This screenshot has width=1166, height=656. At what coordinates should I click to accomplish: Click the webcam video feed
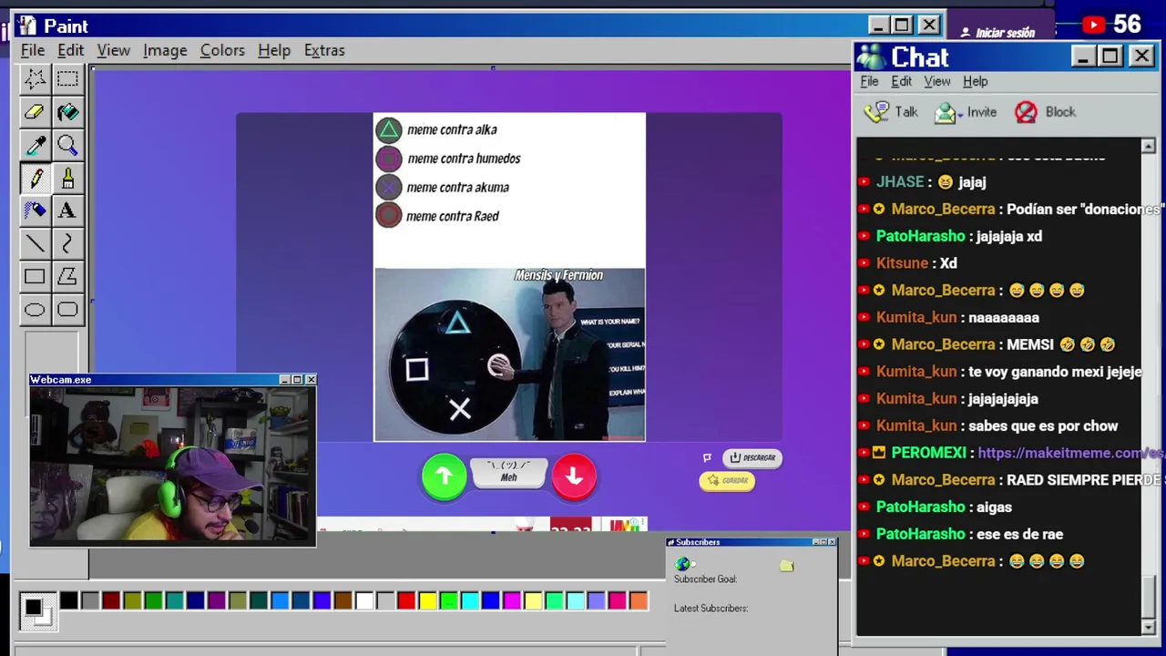(x=173, y=466)
